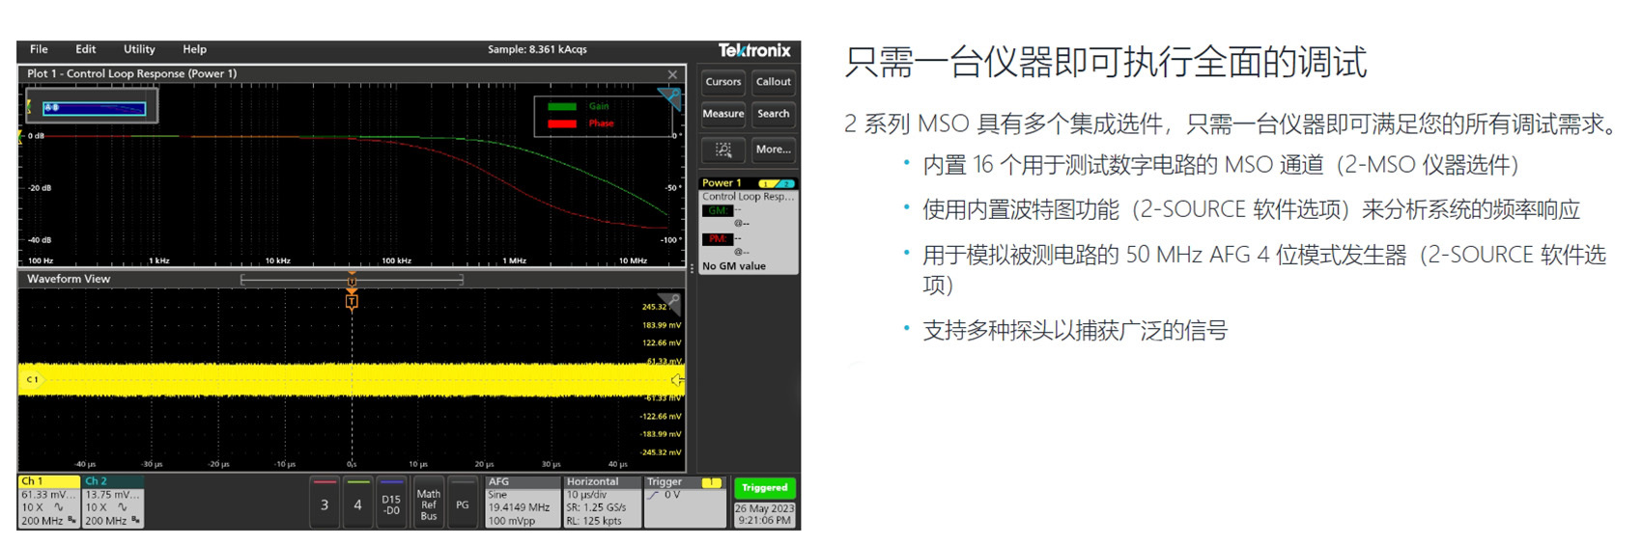1642x546 pixels.
Task: Click the orange trigger position T marker
Action: click(x=352, y=301)
